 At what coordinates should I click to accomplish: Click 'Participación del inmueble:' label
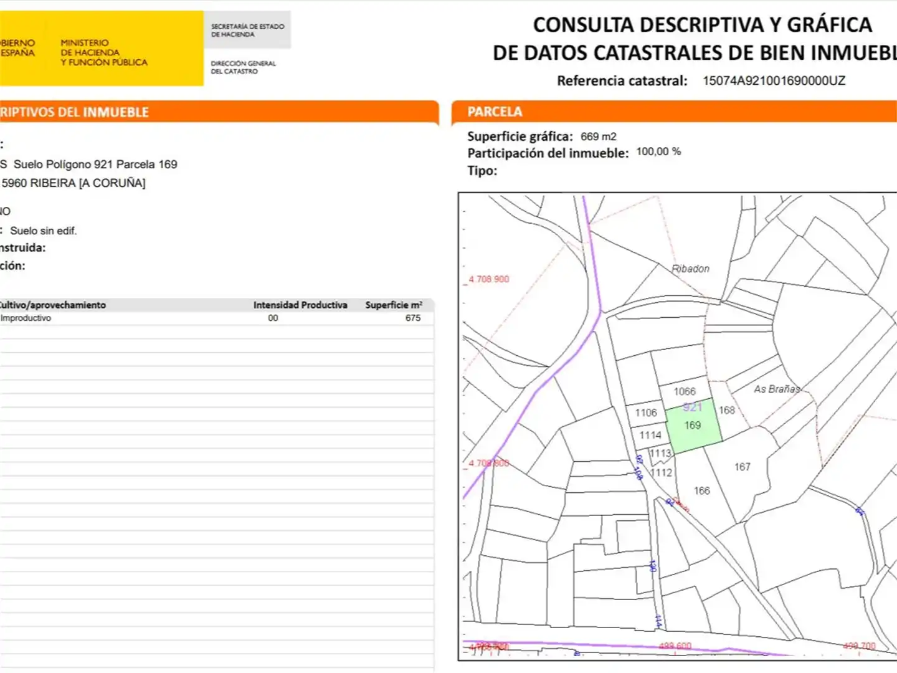tap(548, 153)
